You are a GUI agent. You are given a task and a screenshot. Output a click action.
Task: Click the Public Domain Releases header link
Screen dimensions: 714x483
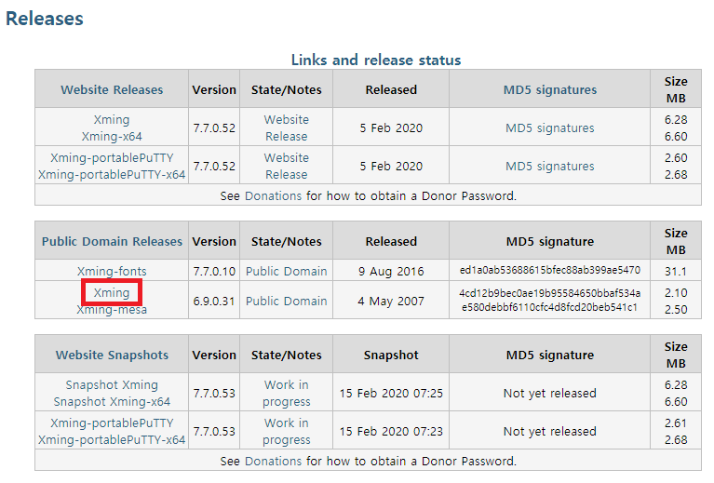112,242
